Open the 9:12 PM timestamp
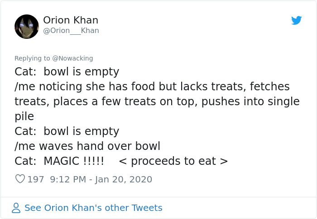Screen dimensions: 317x219 [68, 179]
